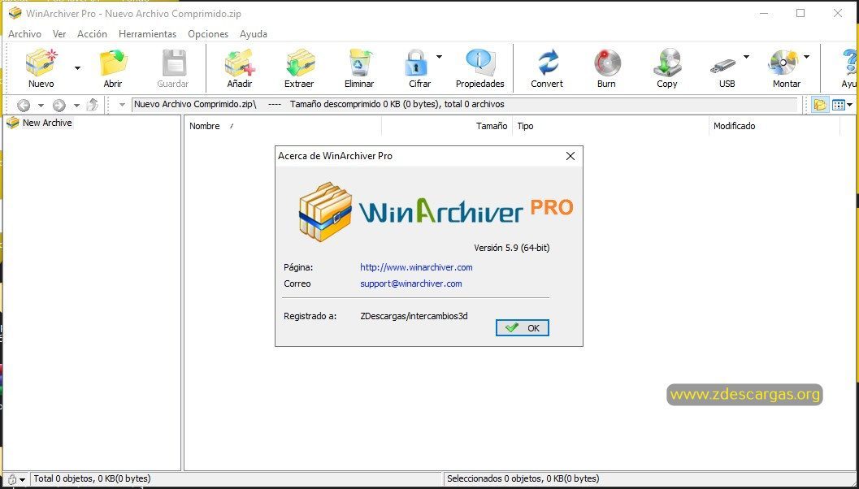
Task: Click 'Total 0 objetos' status text
Action: [x=92, y=479]
